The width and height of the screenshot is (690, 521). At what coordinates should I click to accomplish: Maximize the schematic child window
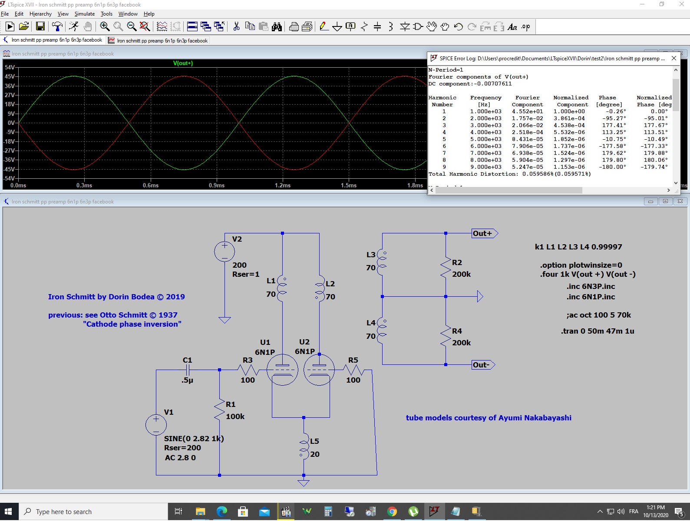665,201
